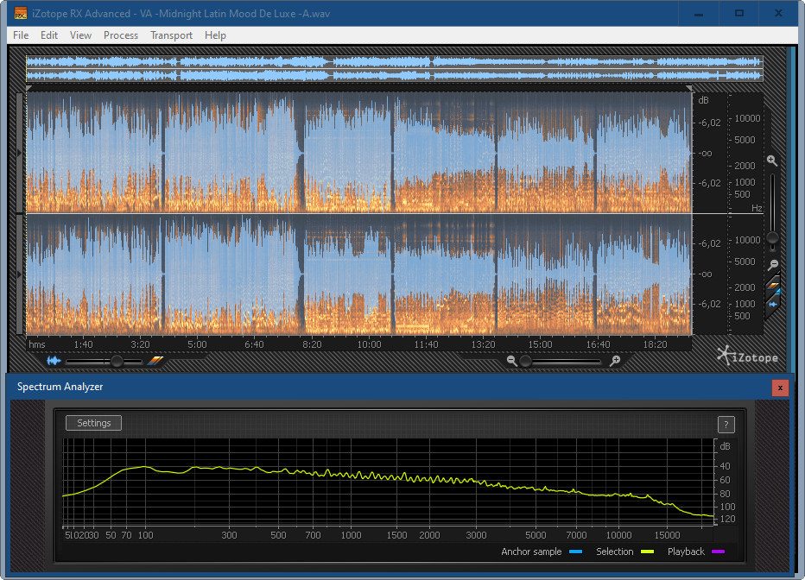Open the Process menu
The image size is (805, 580).
tap(121, 35)
